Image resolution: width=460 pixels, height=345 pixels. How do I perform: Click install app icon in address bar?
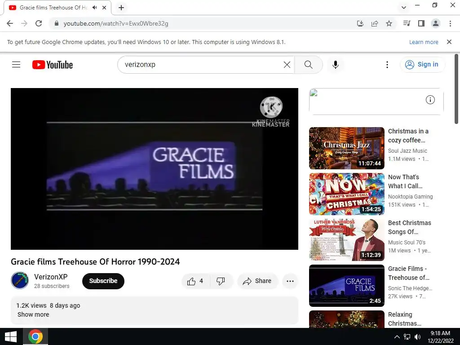[360, 23]
